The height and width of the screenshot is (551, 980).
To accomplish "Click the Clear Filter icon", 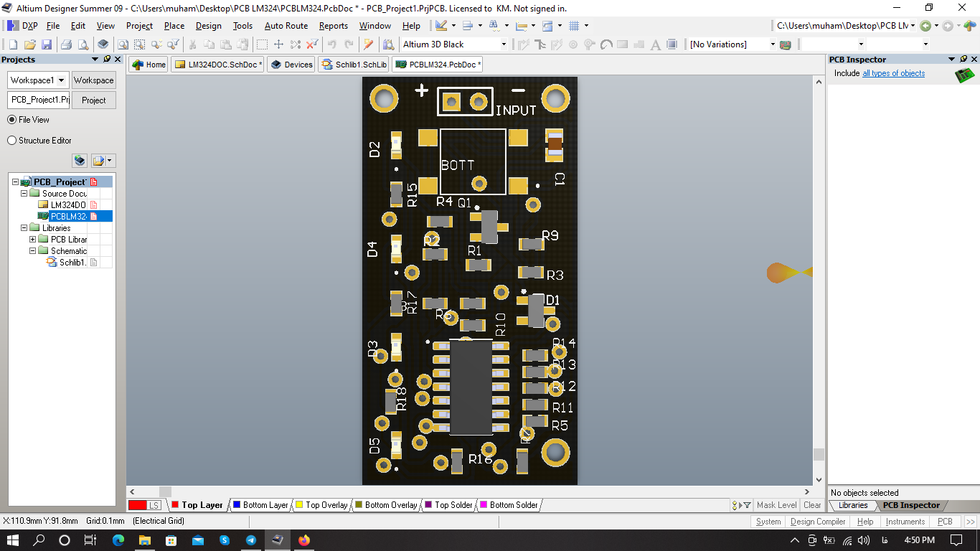I will point(312,44).
